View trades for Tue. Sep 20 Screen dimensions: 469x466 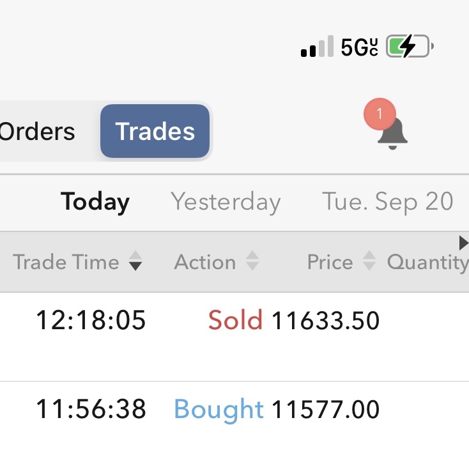(388, 202)
